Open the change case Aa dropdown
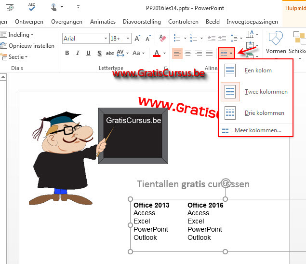This screenshot has width=306, height=264. click(x=139, y=53)
